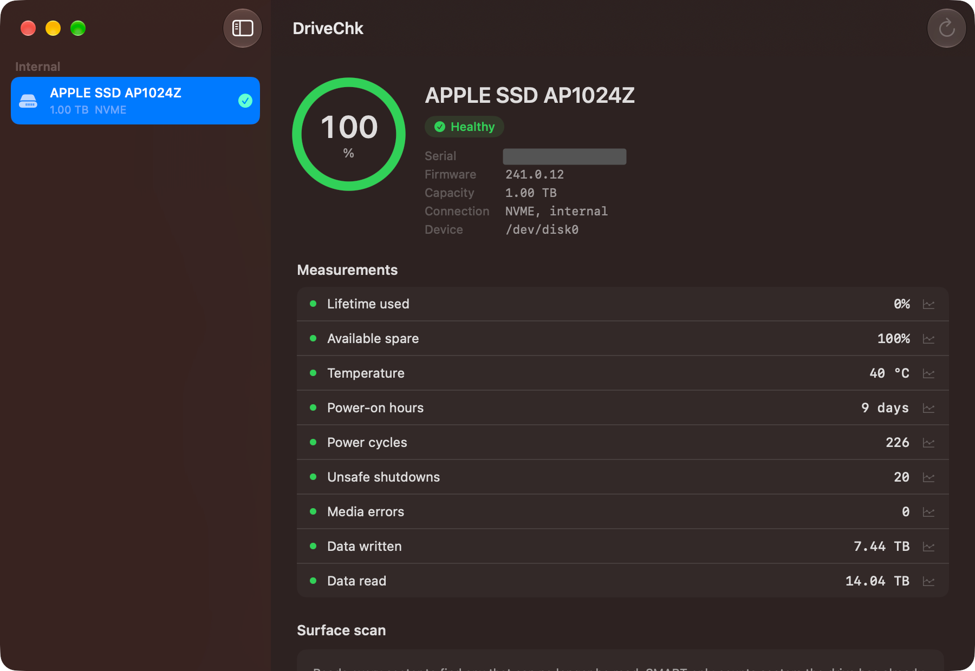Screen dimensions: 975x671
Task: Click the Healthy status badge
Action: point(464,127)
